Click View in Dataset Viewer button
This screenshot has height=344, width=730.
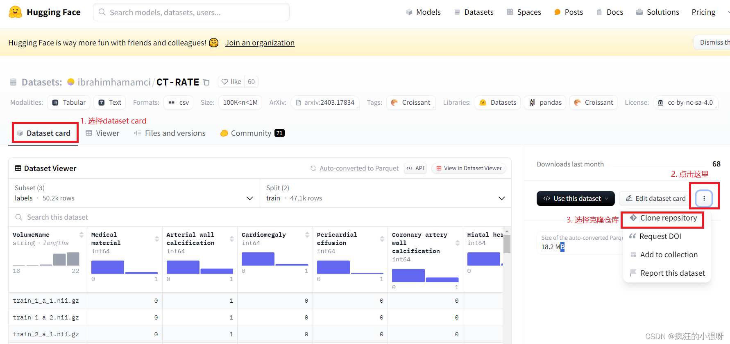[469, 168]
